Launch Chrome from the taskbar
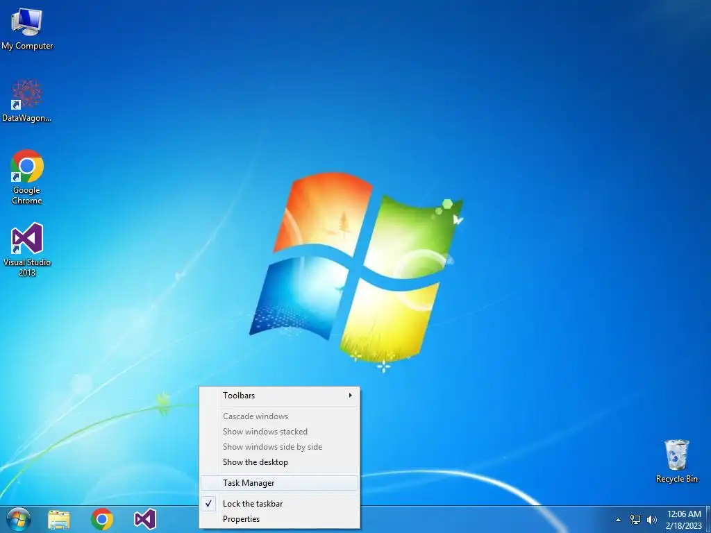The height and width of the screenshot is (533, 711). click(x=102, y=519)
